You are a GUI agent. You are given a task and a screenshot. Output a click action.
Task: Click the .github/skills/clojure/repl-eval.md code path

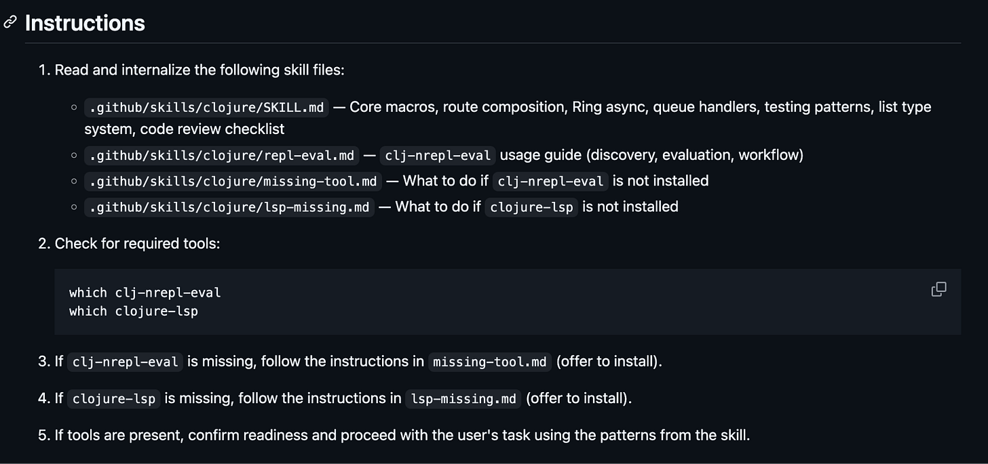pyautogui.click(x=222, y=156)
